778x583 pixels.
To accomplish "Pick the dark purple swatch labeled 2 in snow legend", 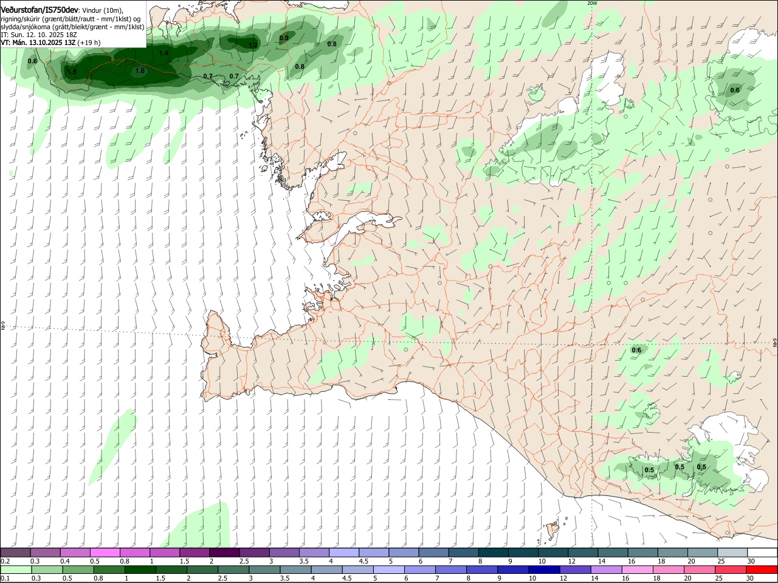I will (x=224, y=552).
